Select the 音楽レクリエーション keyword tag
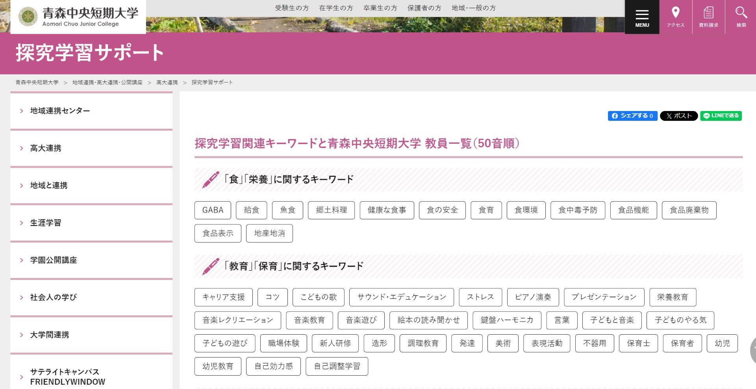 [x=238, y=320]
